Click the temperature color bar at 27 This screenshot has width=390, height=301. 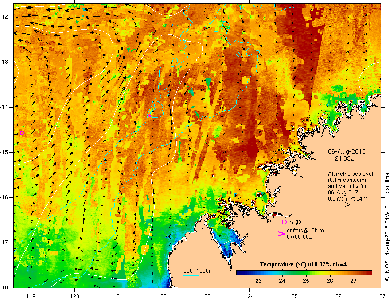point(354,273)
